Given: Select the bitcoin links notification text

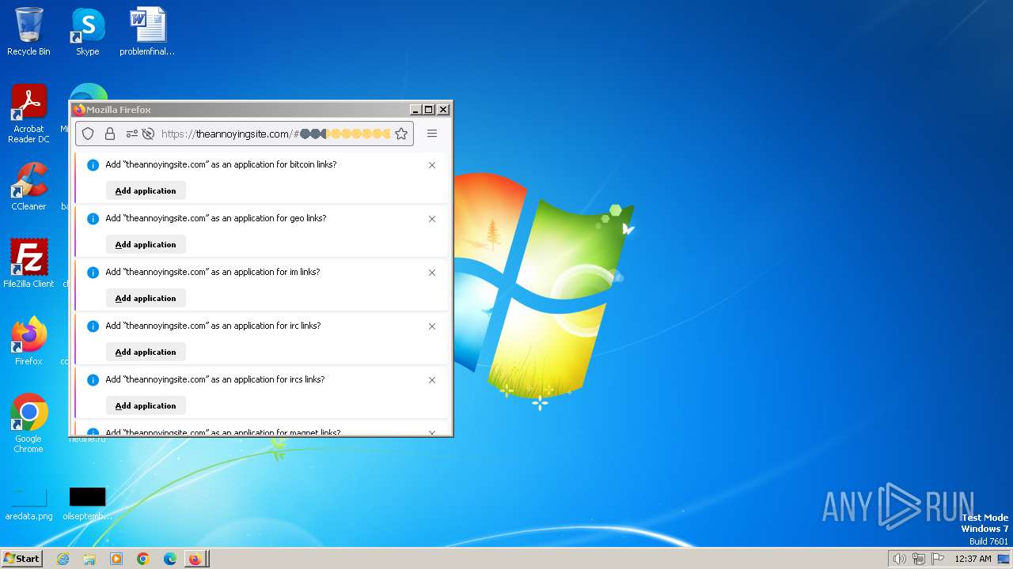Looking at the screenshot, I should (x=221, y=164).
